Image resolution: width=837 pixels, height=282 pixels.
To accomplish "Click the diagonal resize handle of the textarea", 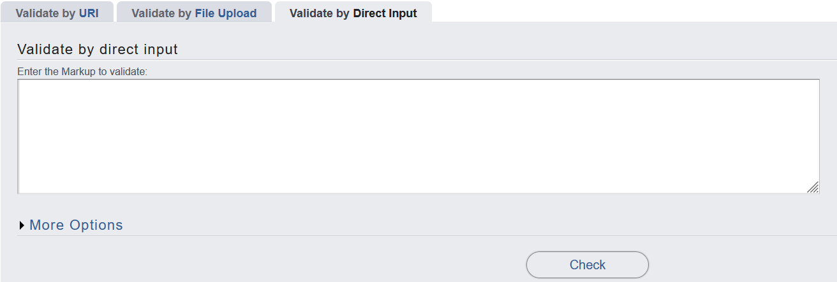I will pos(813,187).
